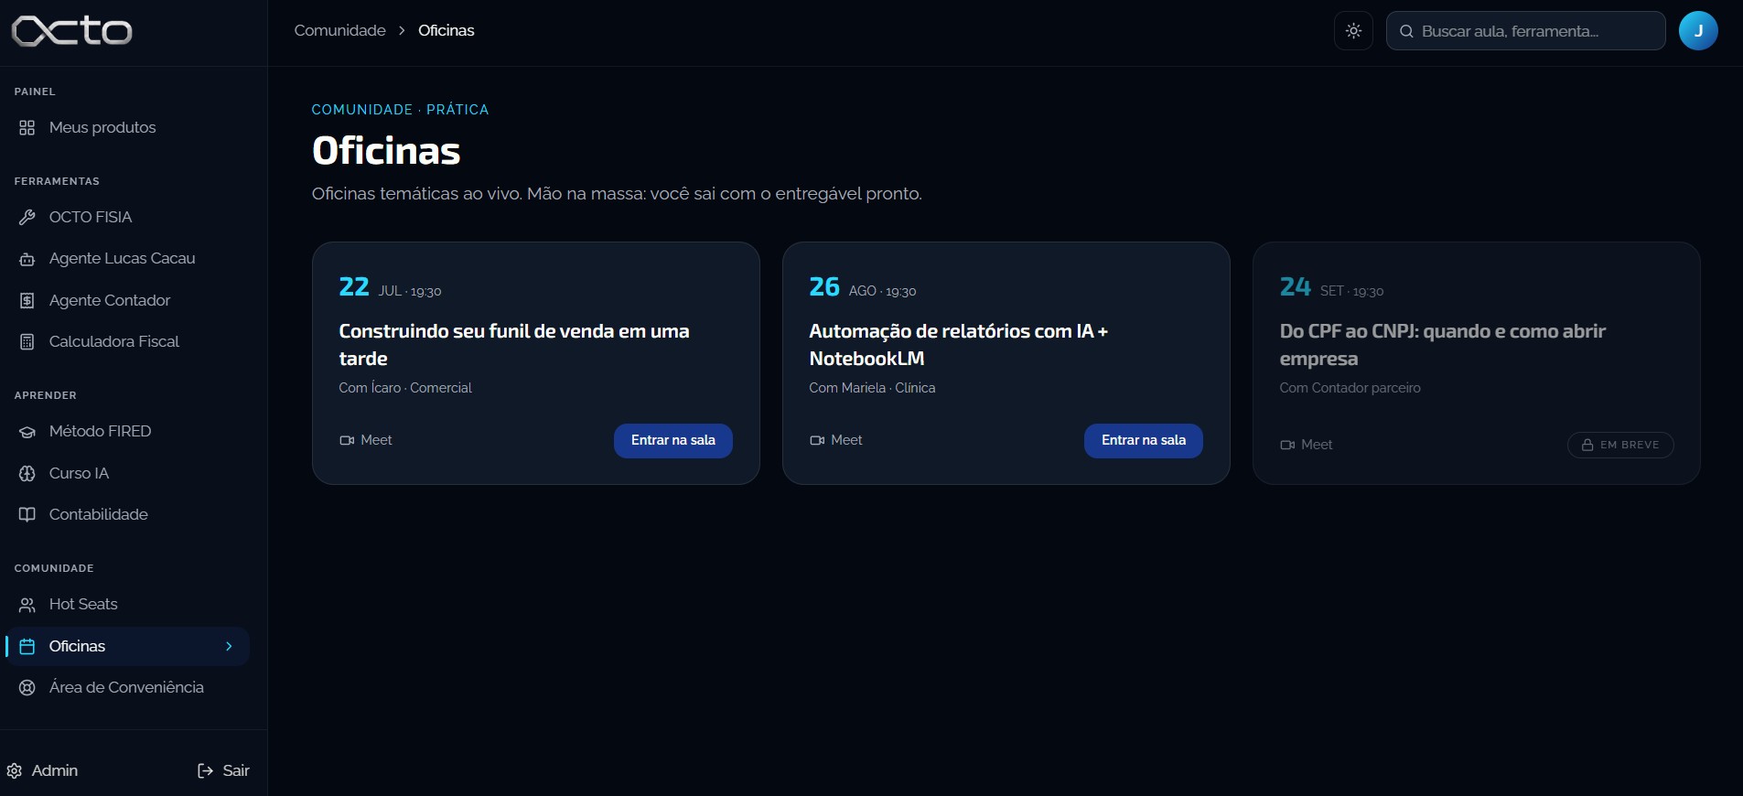Open Meus produtos grid icon
This screenshot has width=1743, height=796.
pos(27,128)
